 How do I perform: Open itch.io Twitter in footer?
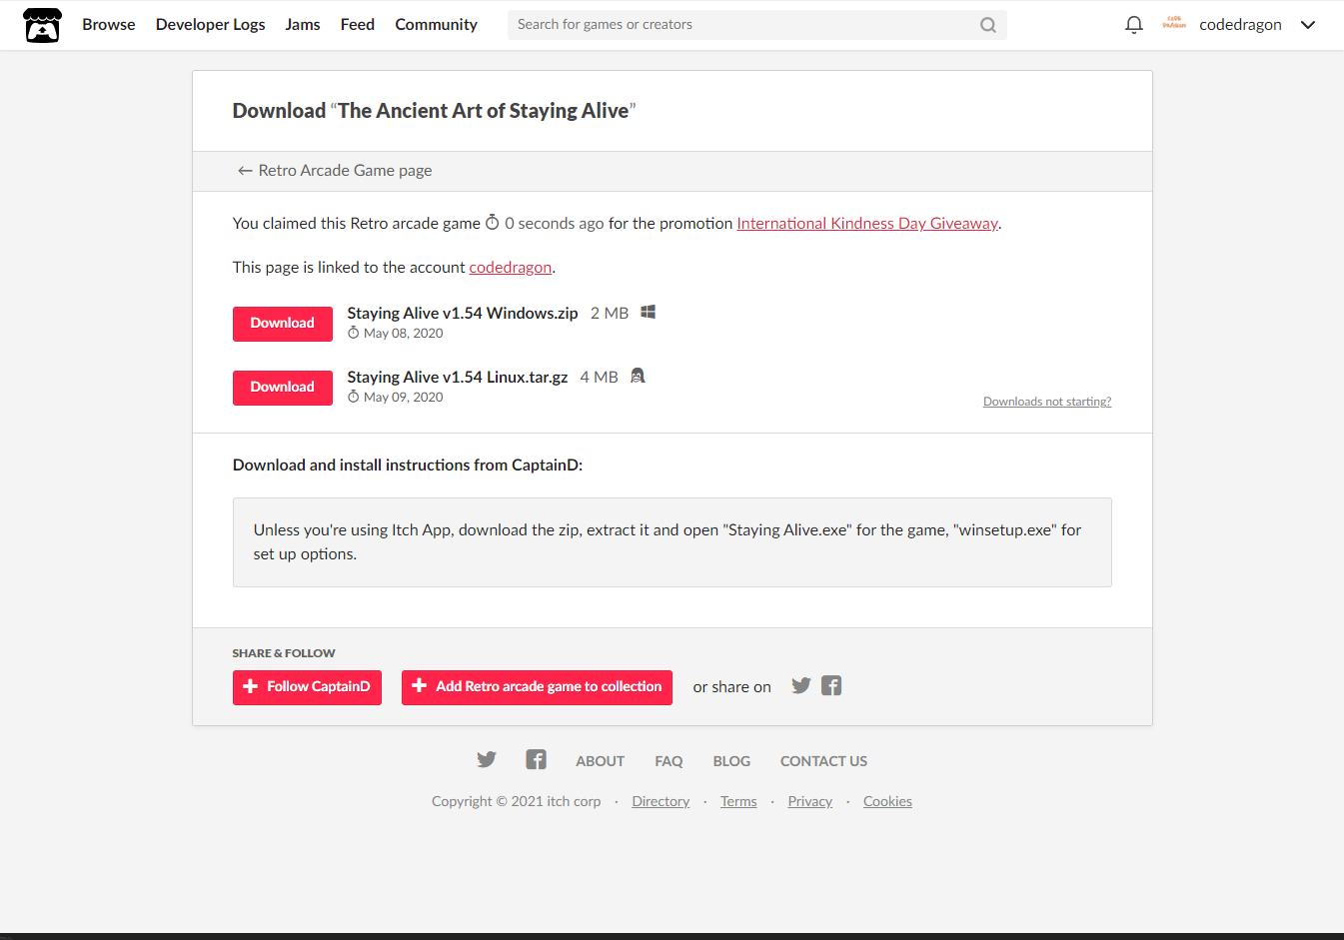tap(487, 759)
